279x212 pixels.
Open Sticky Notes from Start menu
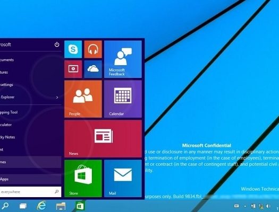click(31, 137)
